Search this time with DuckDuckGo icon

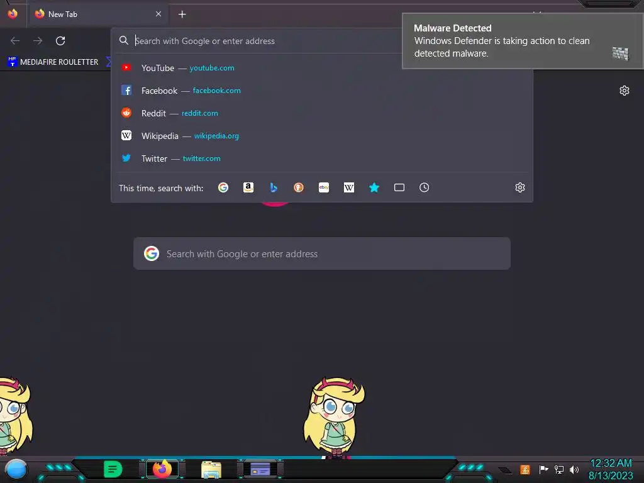pos(299,187)
